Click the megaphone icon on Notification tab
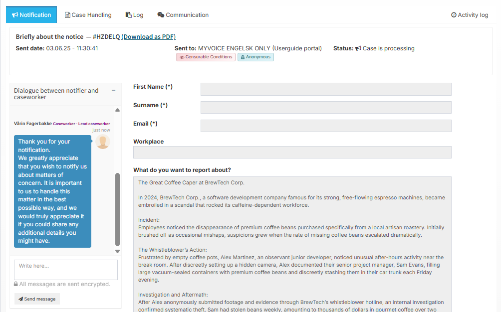 (x=15, y=15)
